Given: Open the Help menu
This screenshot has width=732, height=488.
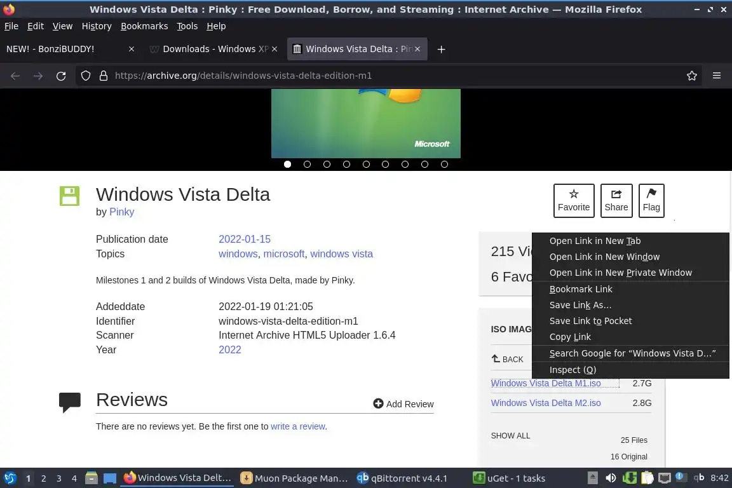Looking at the screenshot, I should 216,26.
